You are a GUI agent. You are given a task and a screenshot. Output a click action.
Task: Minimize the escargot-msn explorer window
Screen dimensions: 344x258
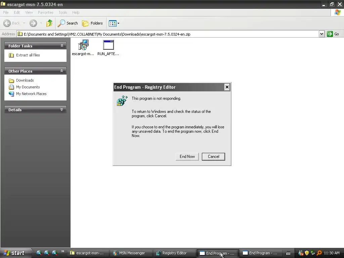tap(324, 4)
